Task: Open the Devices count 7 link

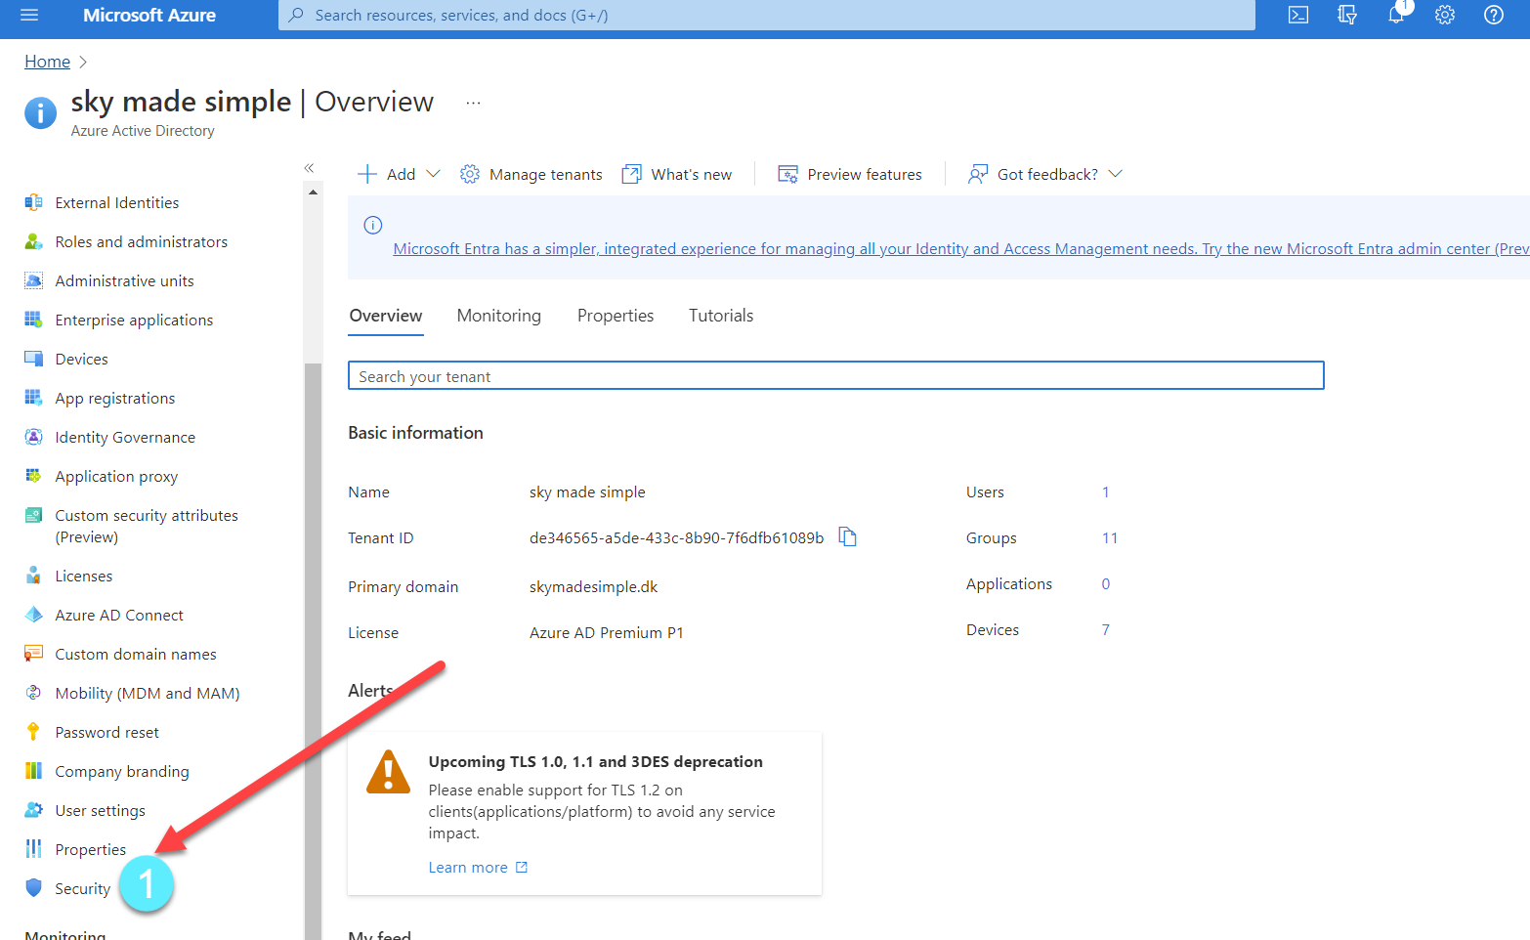Action: pos(1106,630)
